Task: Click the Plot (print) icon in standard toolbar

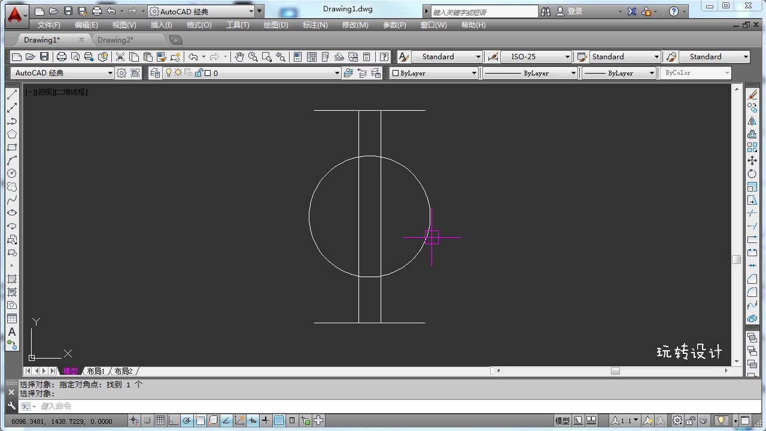Action: [61, 57]
